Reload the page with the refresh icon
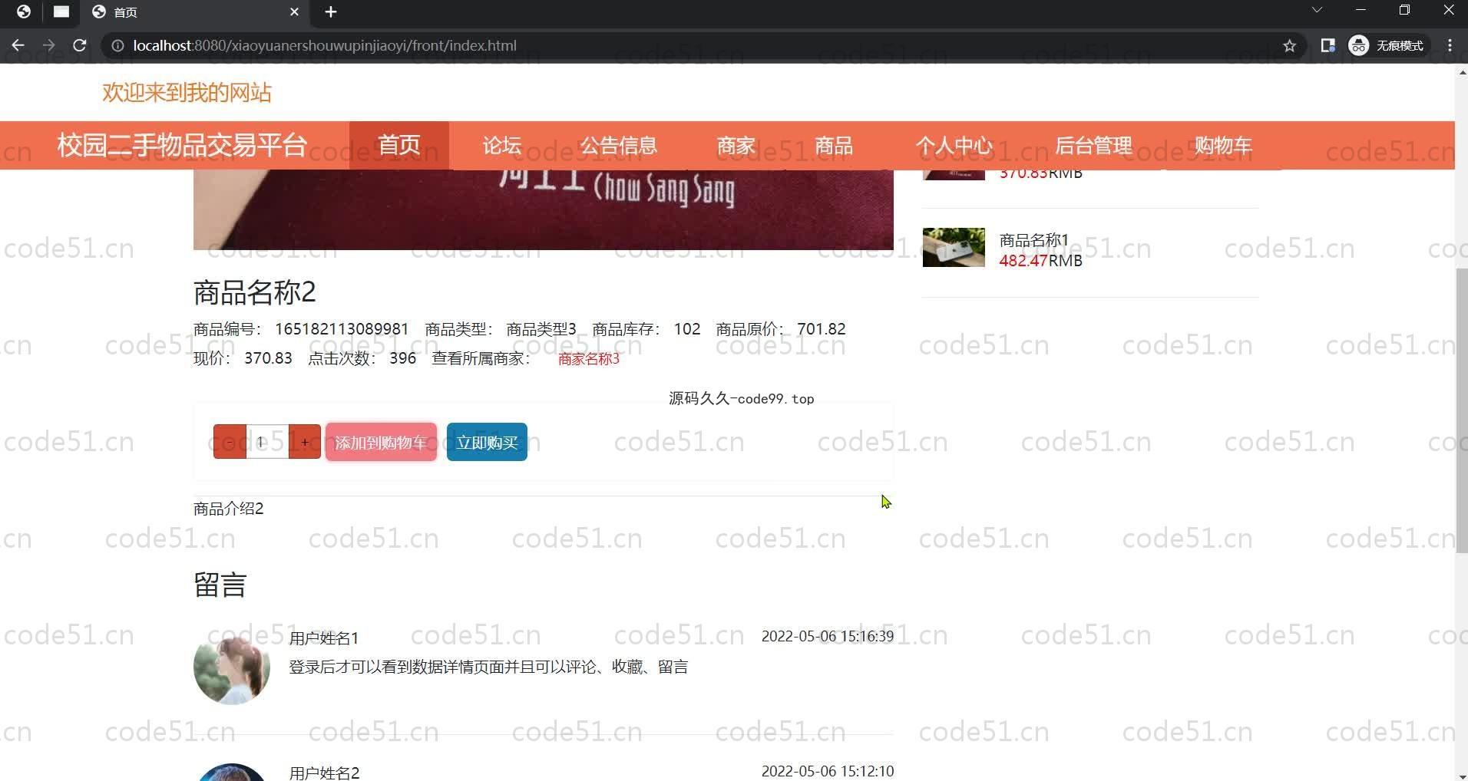 (x=79, y=45)
